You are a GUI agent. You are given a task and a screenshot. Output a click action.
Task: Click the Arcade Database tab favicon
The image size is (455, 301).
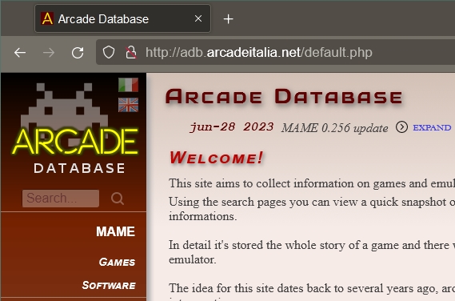click(47, 19)
